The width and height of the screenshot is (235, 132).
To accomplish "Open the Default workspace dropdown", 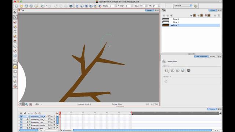I will coord(183,5).
